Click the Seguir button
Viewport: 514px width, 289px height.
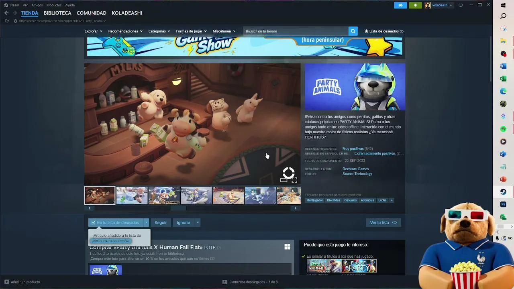coord(161,222)
